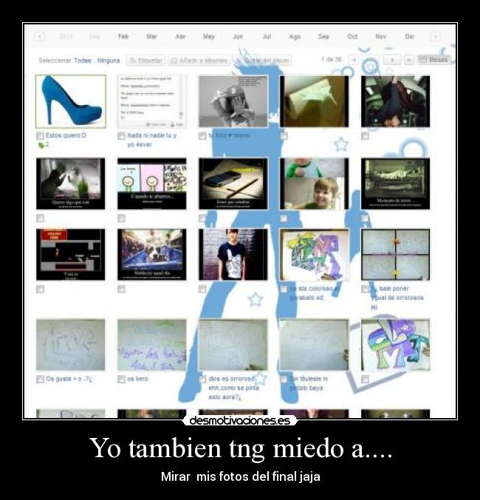Open the phone and pencil poster

pyautogui.click(x=233, y=184)
